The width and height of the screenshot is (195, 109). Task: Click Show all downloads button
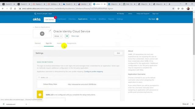(x=186, y=104)
